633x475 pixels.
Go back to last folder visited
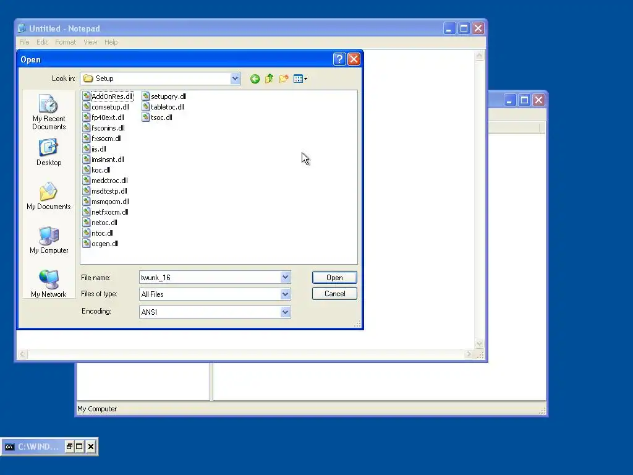(x=254, y=79)
